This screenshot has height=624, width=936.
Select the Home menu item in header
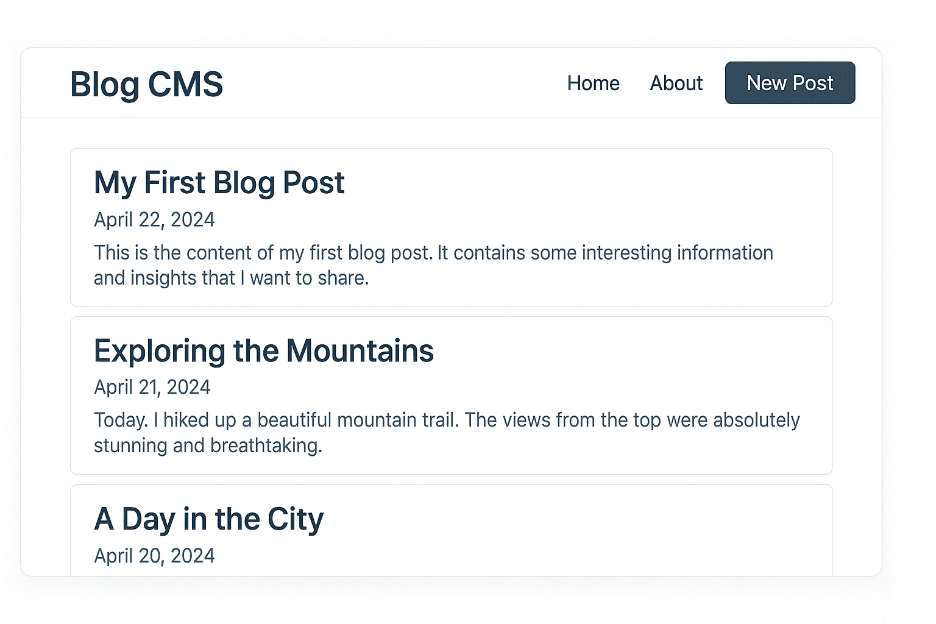coord(594,83)
